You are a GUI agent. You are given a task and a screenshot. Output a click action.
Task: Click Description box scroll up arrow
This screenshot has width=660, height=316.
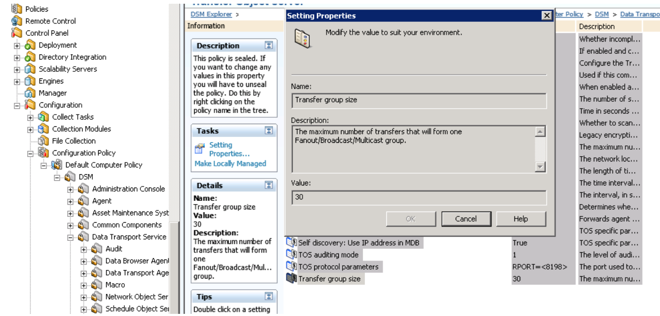tap(540, 131)
